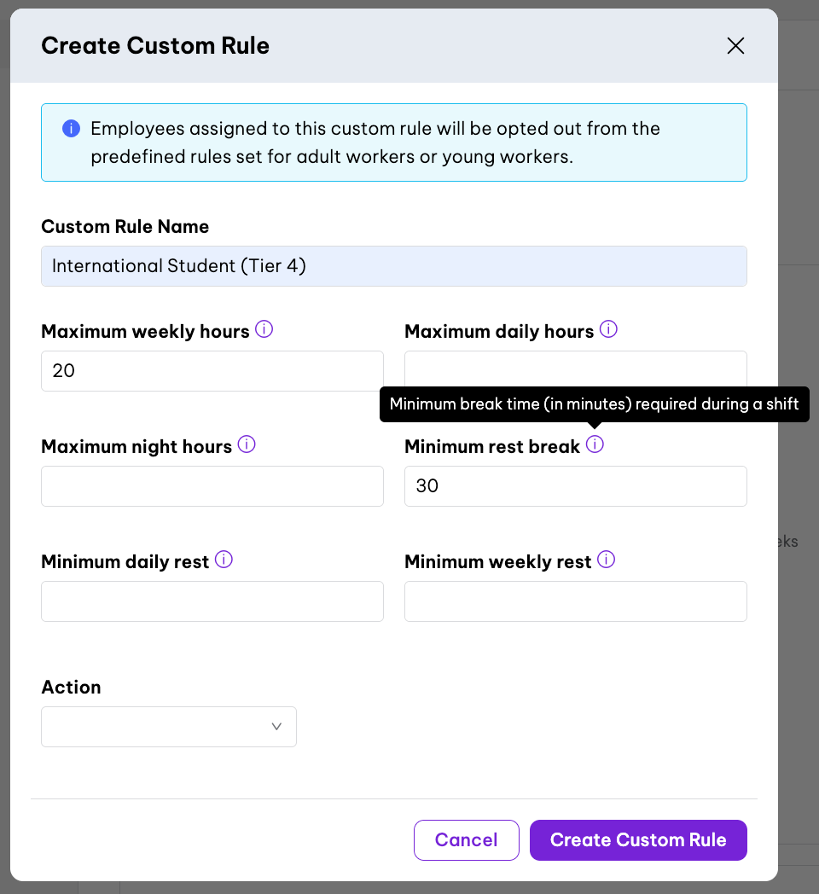This screenshot has height=894, width=819.
Task: Focus the Minimum daily rest input
Action: coord(212,601)
